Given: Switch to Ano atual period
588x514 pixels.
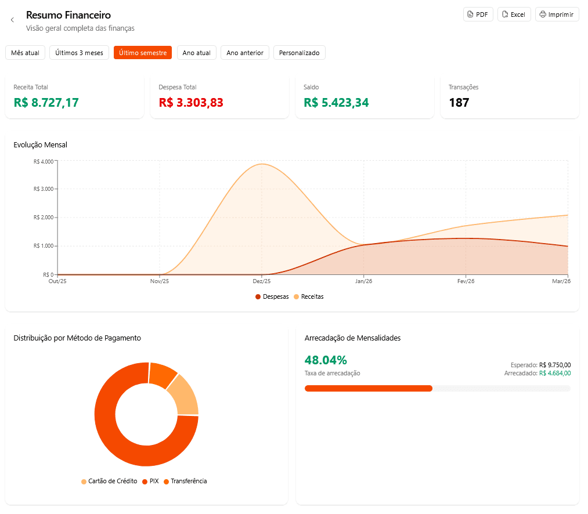Looking at the screenshot, I should point(196,53).
